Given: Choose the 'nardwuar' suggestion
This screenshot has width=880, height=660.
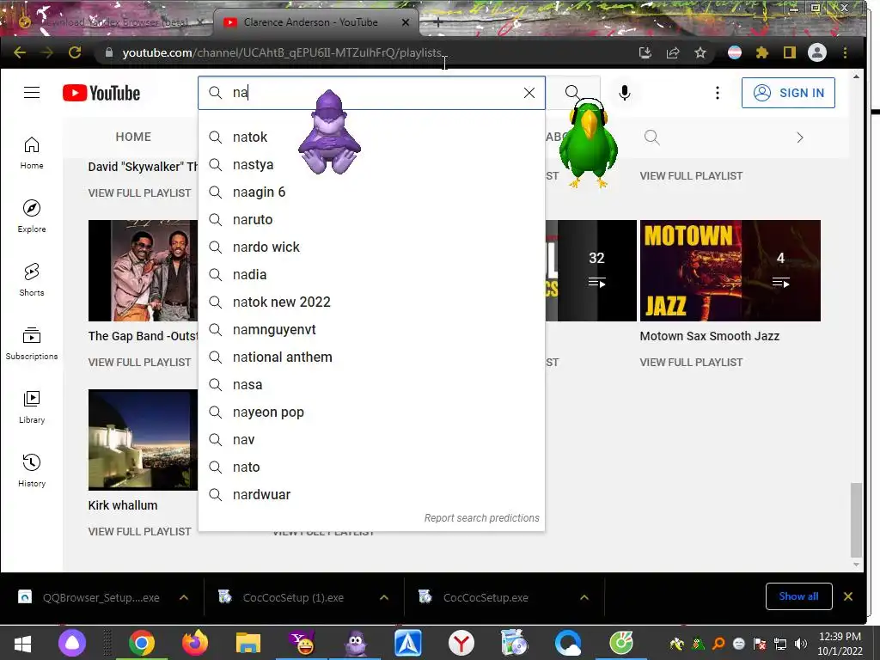Looking at the screenshot, I should coord(371,494).
